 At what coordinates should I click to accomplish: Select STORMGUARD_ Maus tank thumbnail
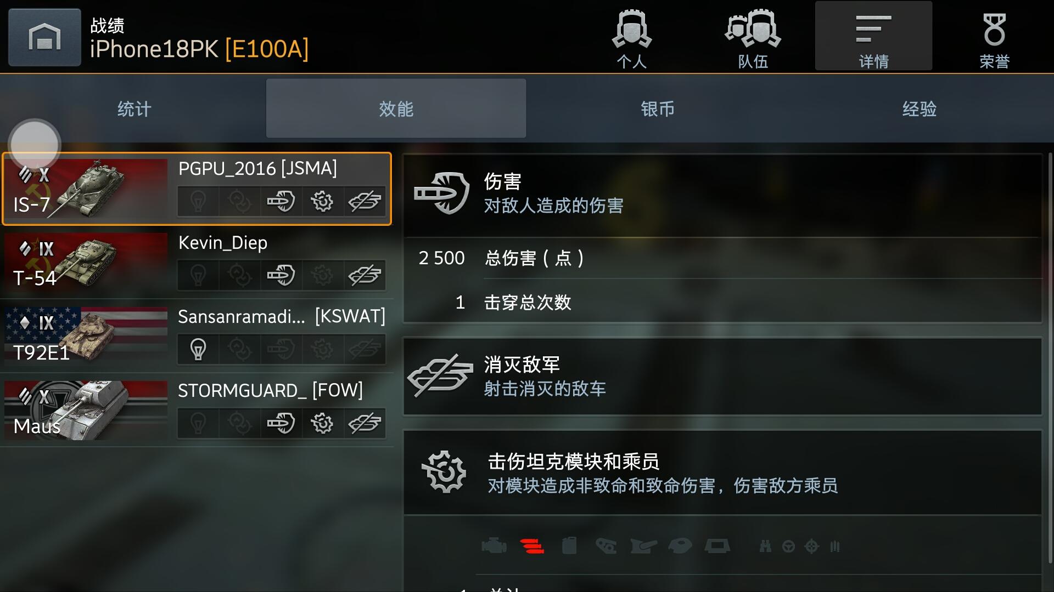86,410
